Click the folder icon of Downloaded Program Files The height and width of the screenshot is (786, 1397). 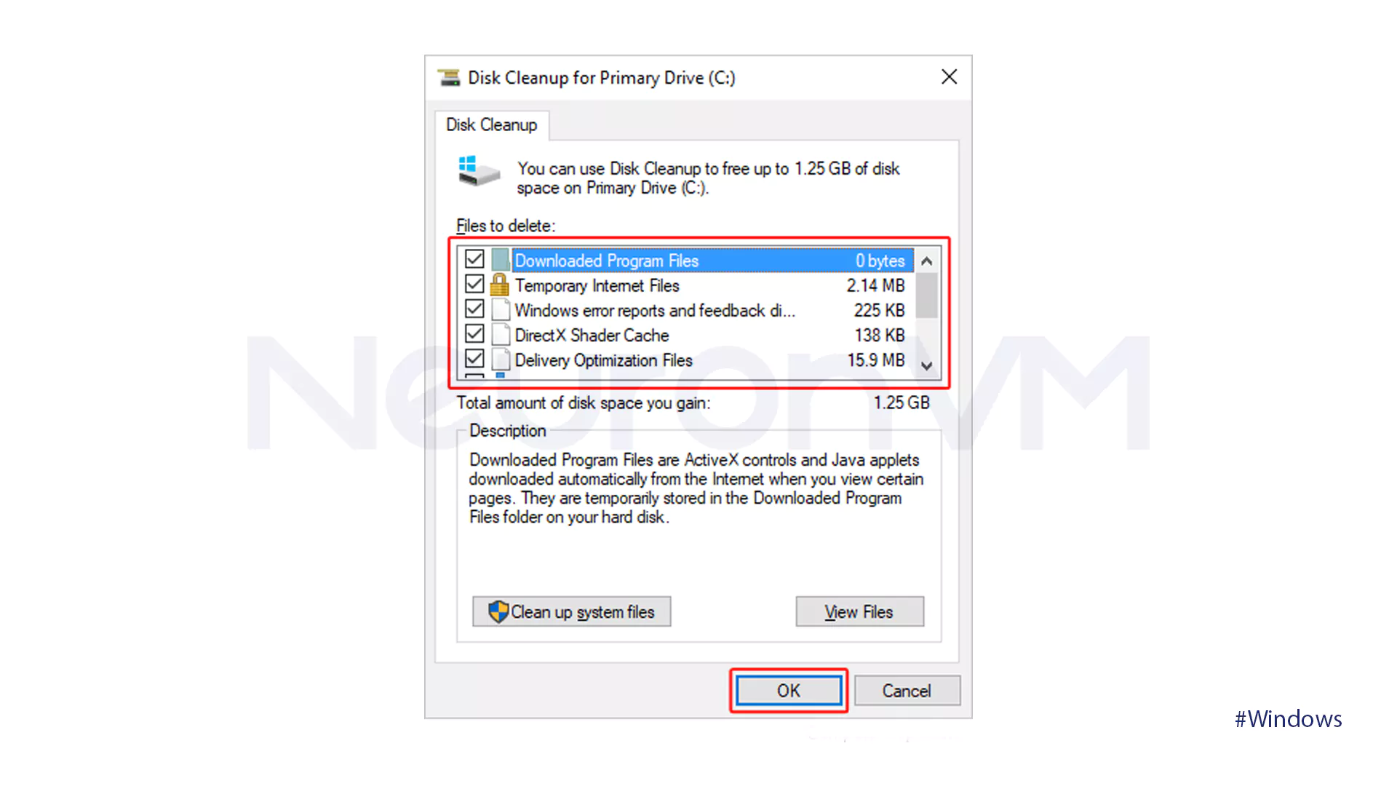tap(500, 260)
